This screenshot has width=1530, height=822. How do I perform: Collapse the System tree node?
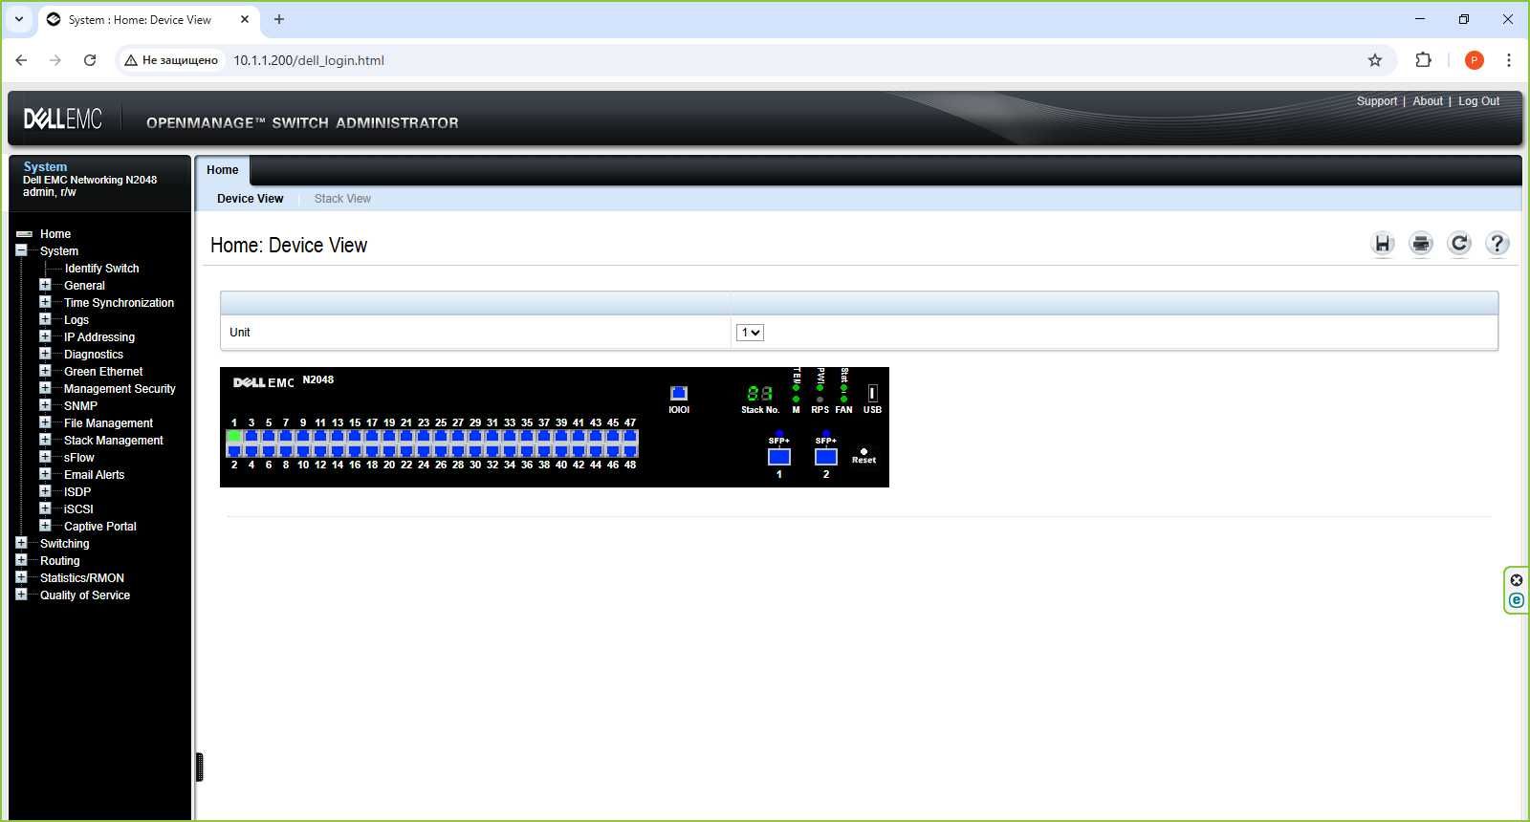21,250
